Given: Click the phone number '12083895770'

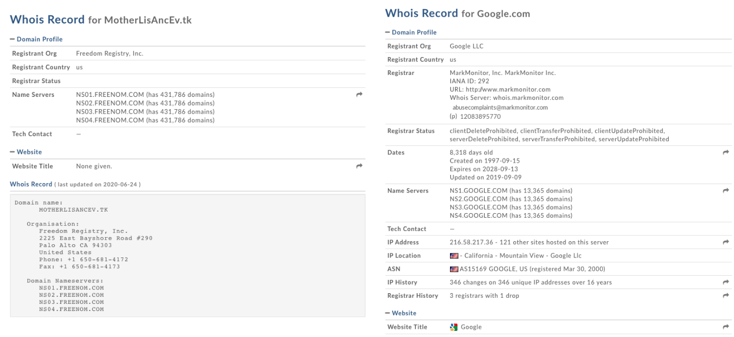Looking at the screenshot, I should 481,117.
